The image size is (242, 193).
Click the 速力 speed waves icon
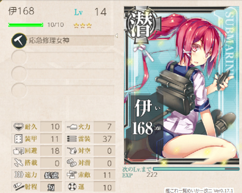19,175
